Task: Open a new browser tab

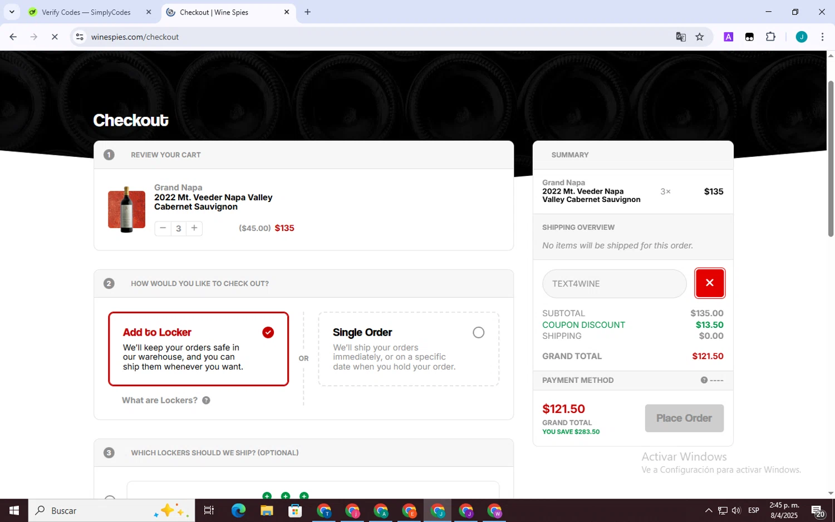Action: pyautogui.click(x=307, y=12)
